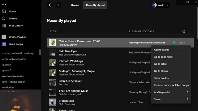The image size is (198, 111).
Task: Click the Liked Songs heart icon
Action: 4,44
